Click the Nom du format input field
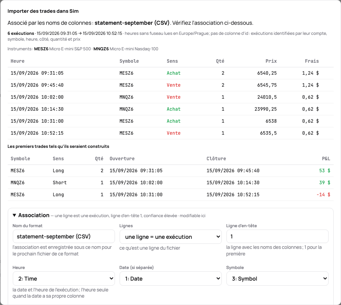The height and width of the screenshot is (305, 341). [x=64, y=236]
